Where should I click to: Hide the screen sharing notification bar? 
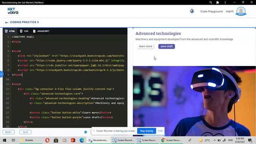click(x=160, y=131)
